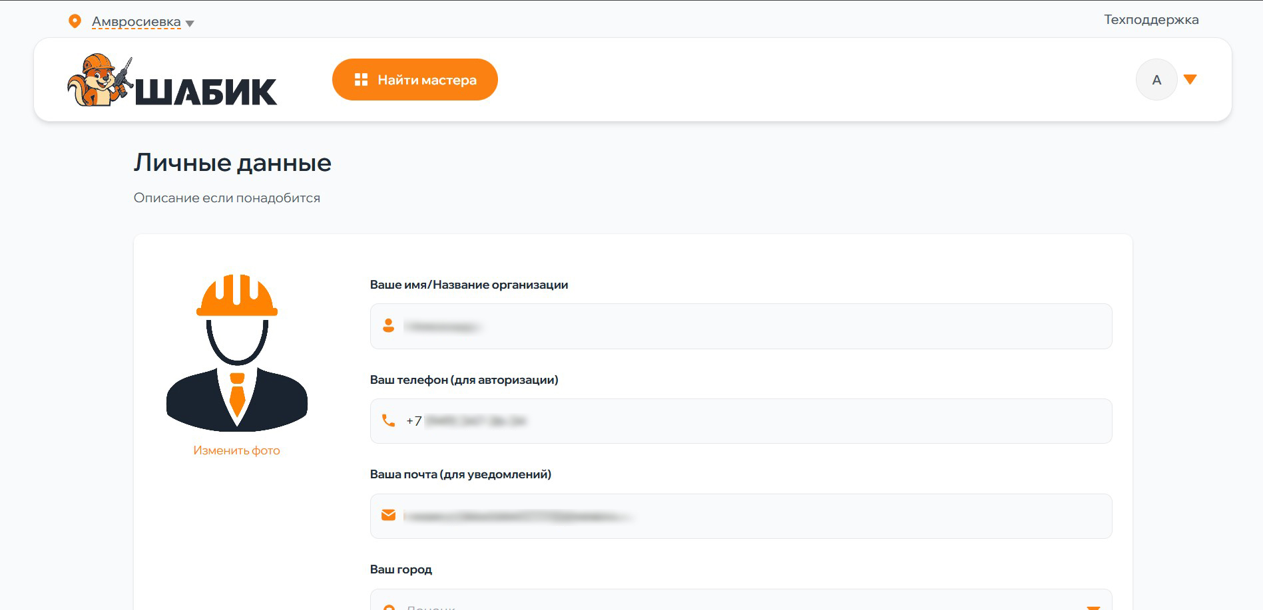The height and width of the screenshot is (610, 1263).
Task: Open the Амвросиевка city selector
Action: 136,22
